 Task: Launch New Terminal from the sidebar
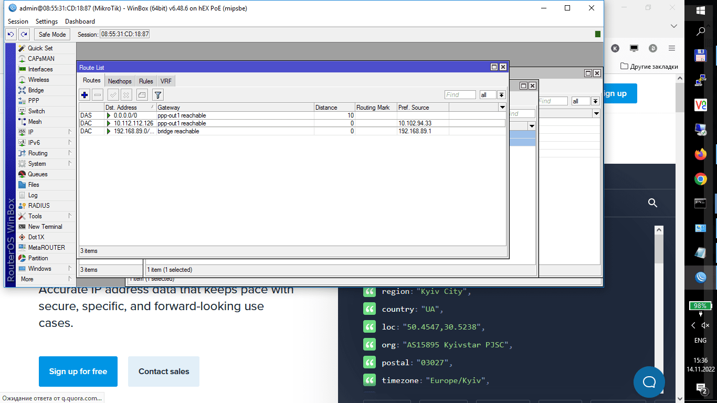pos(45,227)
